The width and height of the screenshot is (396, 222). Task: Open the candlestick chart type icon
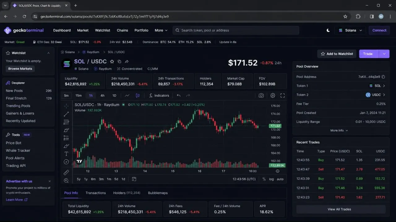(138, 96)
